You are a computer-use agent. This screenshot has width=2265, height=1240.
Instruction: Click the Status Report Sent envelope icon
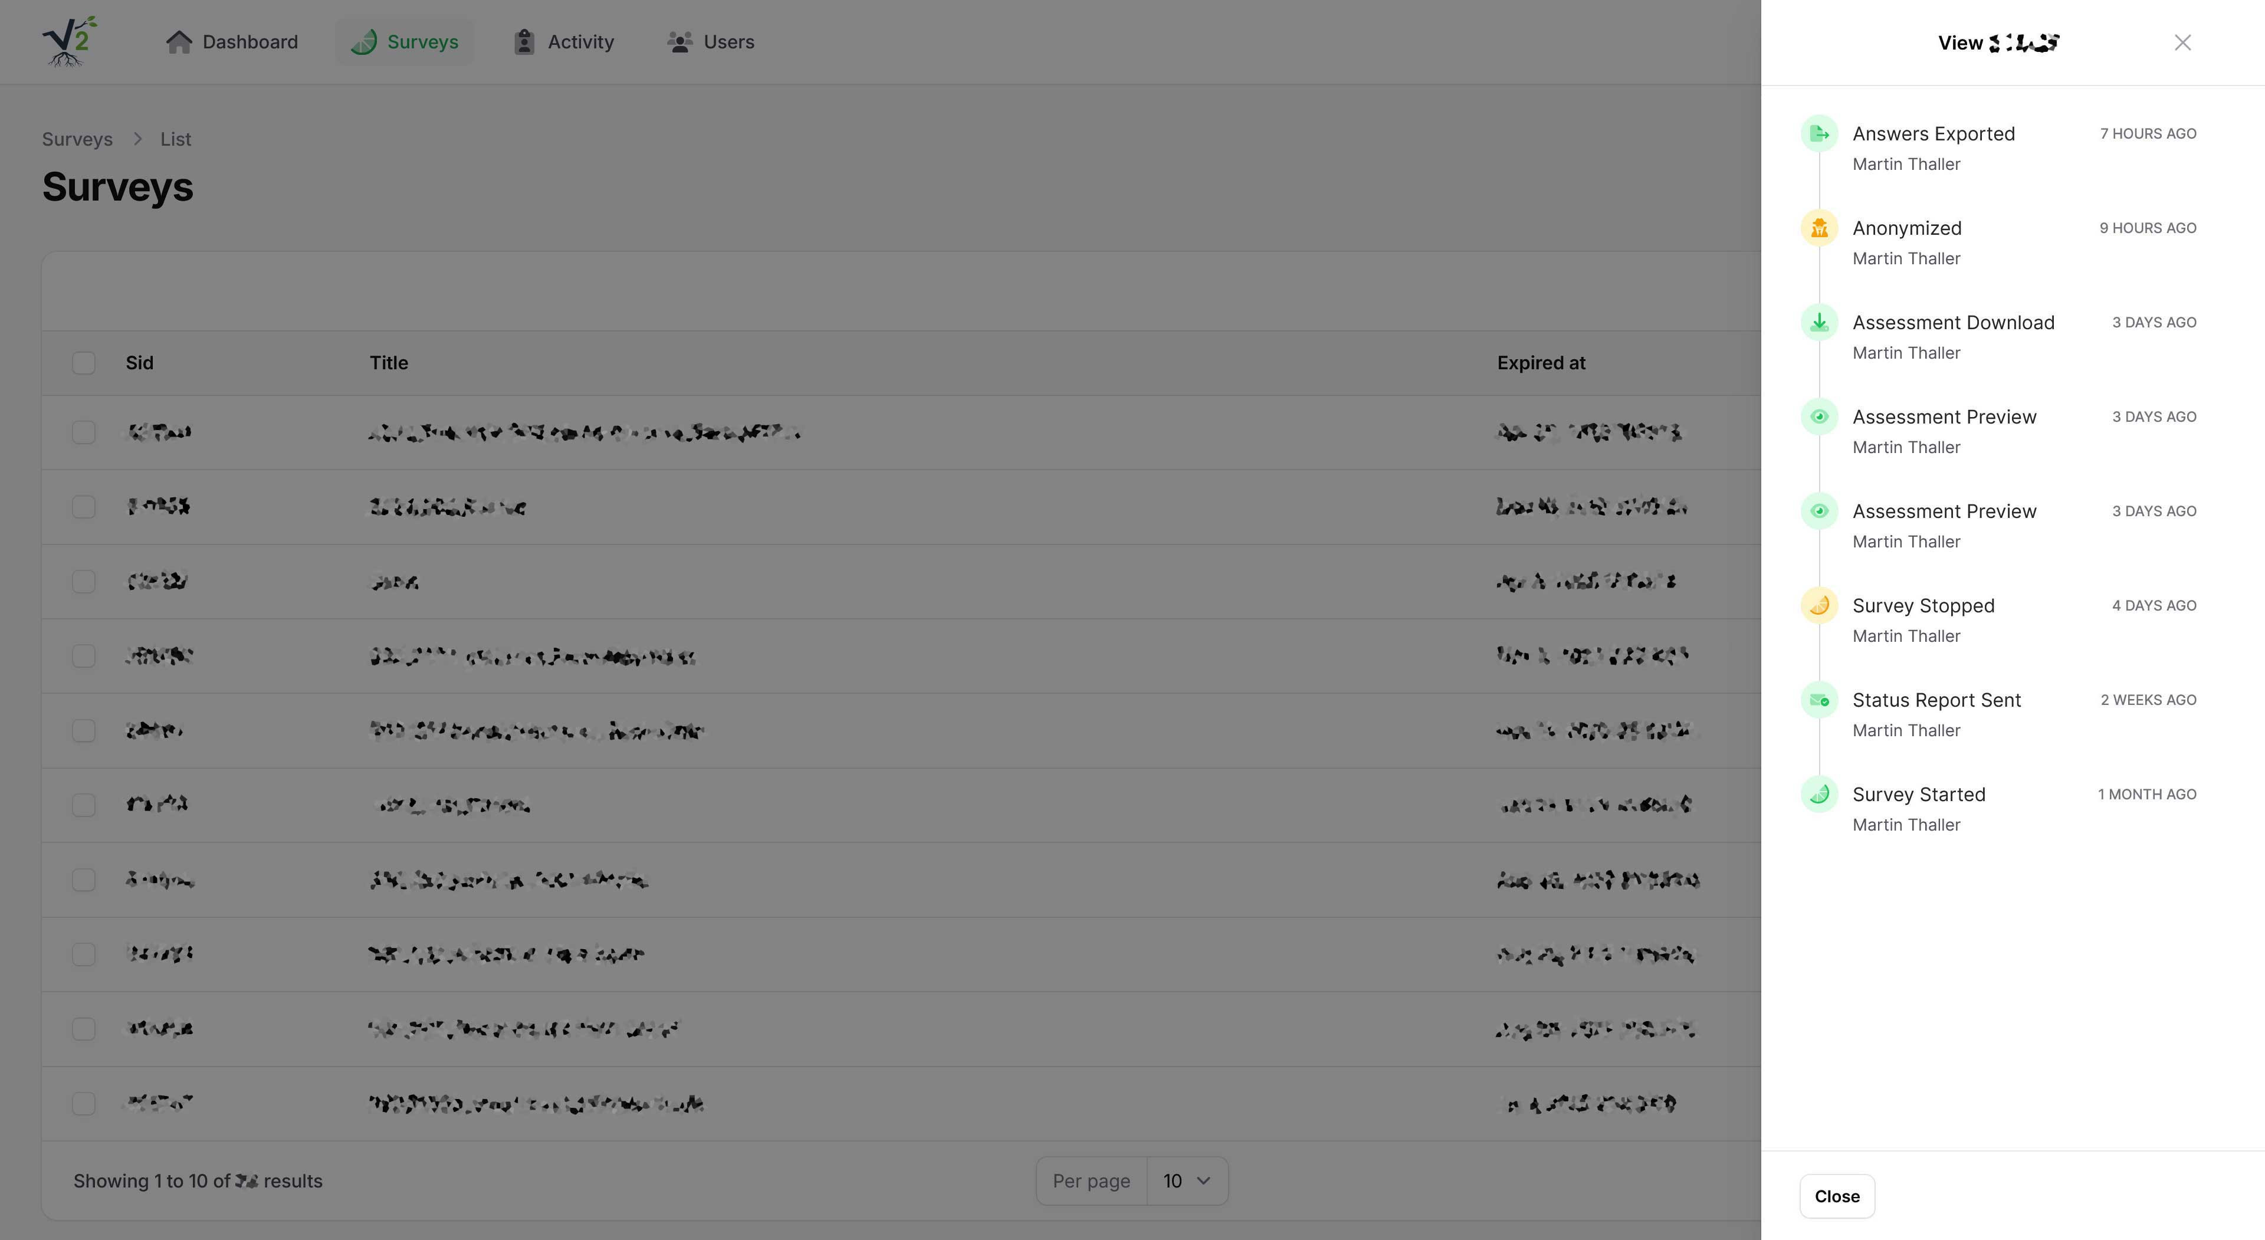[1819, 700]
